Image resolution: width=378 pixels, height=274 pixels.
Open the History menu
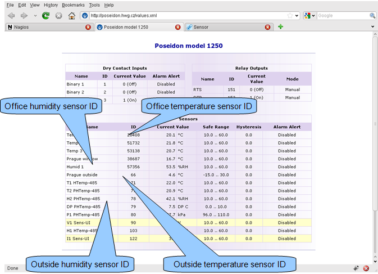click(51, 5)
